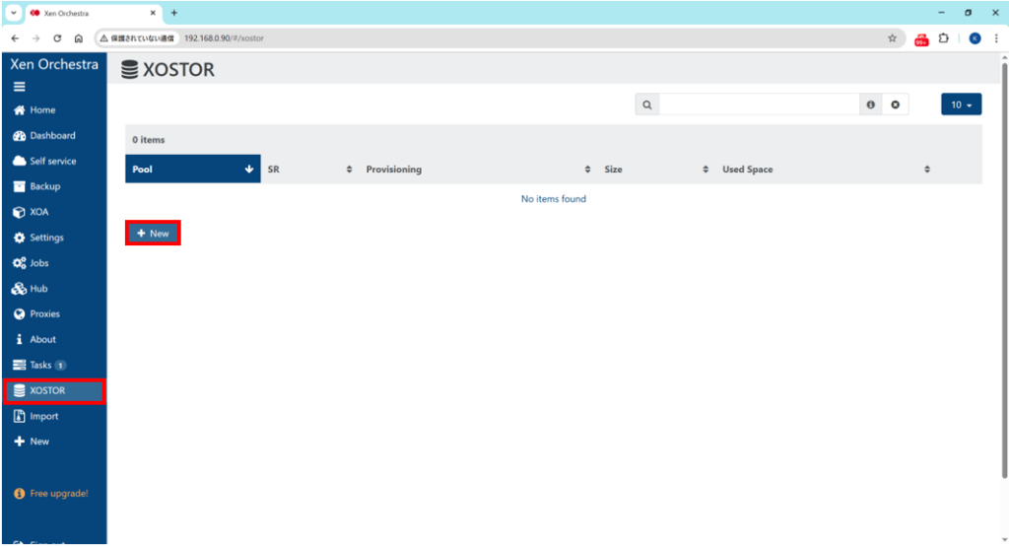This screenshot has width=1009, height=547.
Task: Clear the filter with the X icon
Action: pos(895,104)
